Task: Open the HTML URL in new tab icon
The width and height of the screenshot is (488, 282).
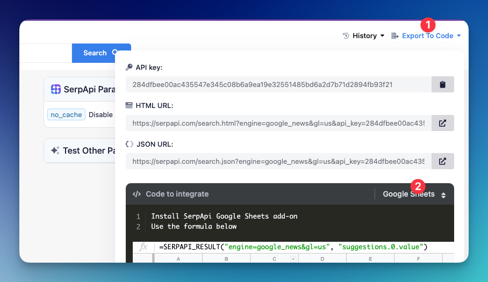Action: pyautogui.click(x=442, y=123)
